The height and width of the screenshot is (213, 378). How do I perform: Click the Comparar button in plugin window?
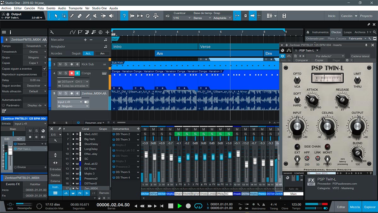pos(302,60)
